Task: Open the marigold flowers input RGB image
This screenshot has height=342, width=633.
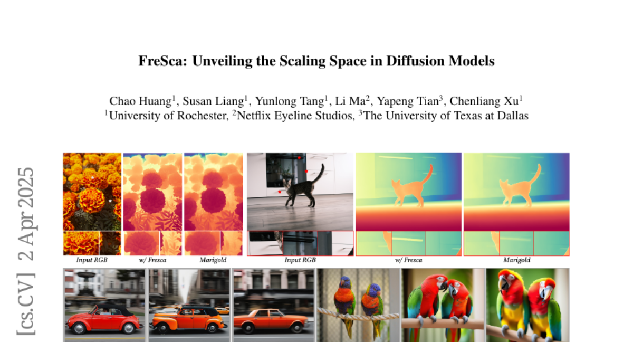Action: point(92,192)
